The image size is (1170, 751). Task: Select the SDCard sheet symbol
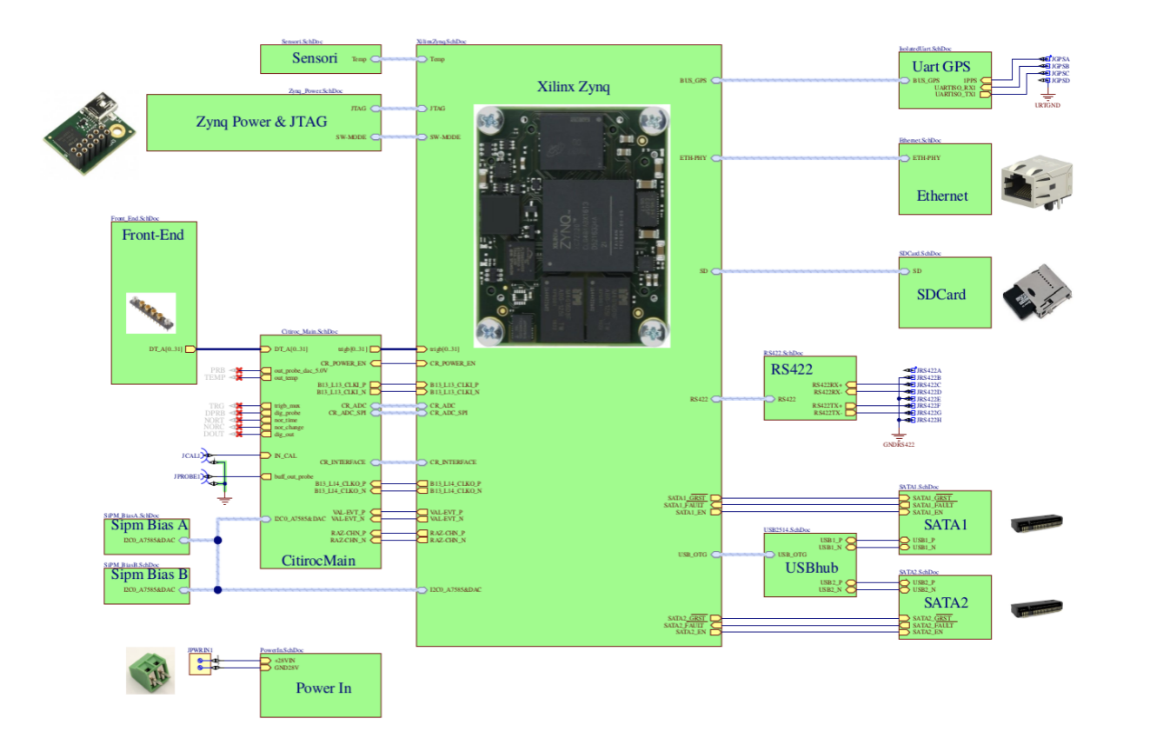coord(945,292)
